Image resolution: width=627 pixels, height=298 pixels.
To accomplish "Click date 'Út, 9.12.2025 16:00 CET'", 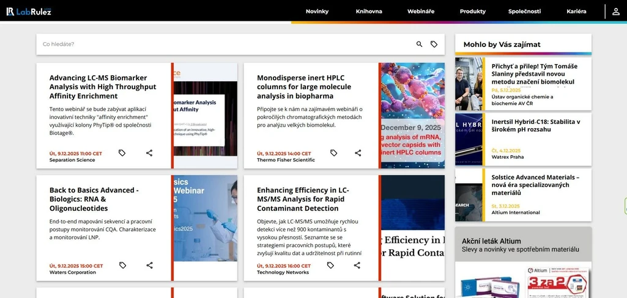I will (x=284, y=266).
